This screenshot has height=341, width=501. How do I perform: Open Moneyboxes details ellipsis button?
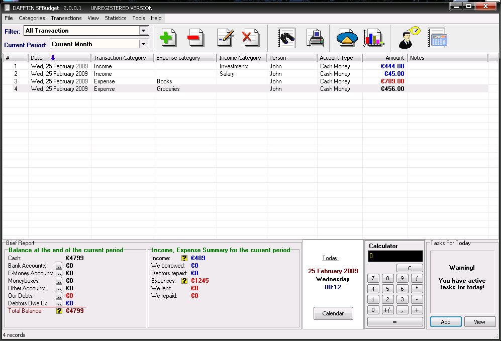59,280
